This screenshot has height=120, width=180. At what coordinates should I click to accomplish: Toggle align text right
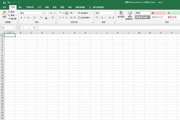(67, 18)
